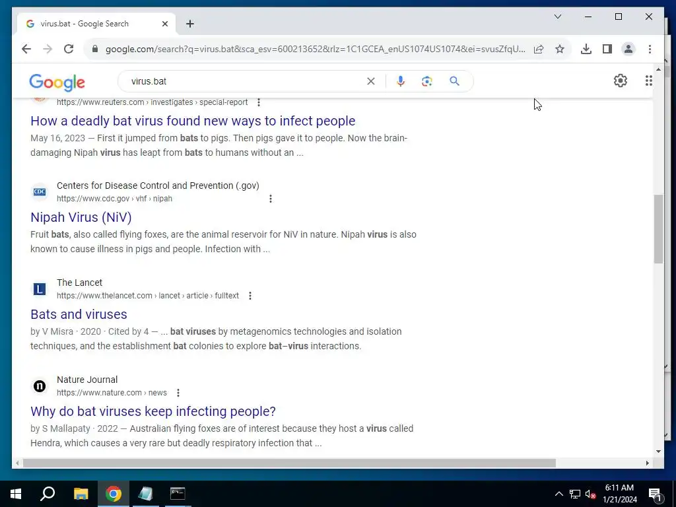
Task: Click the Reuters URL breadcrumb
Action: point(152,102)
